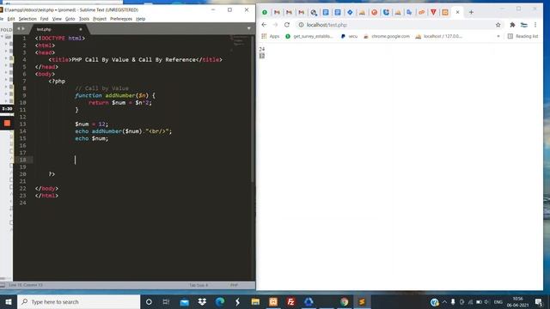Click the Sublime editor vertical scrollbar
The height and width of the screenshot is (309, 550).
pos(253,109)
